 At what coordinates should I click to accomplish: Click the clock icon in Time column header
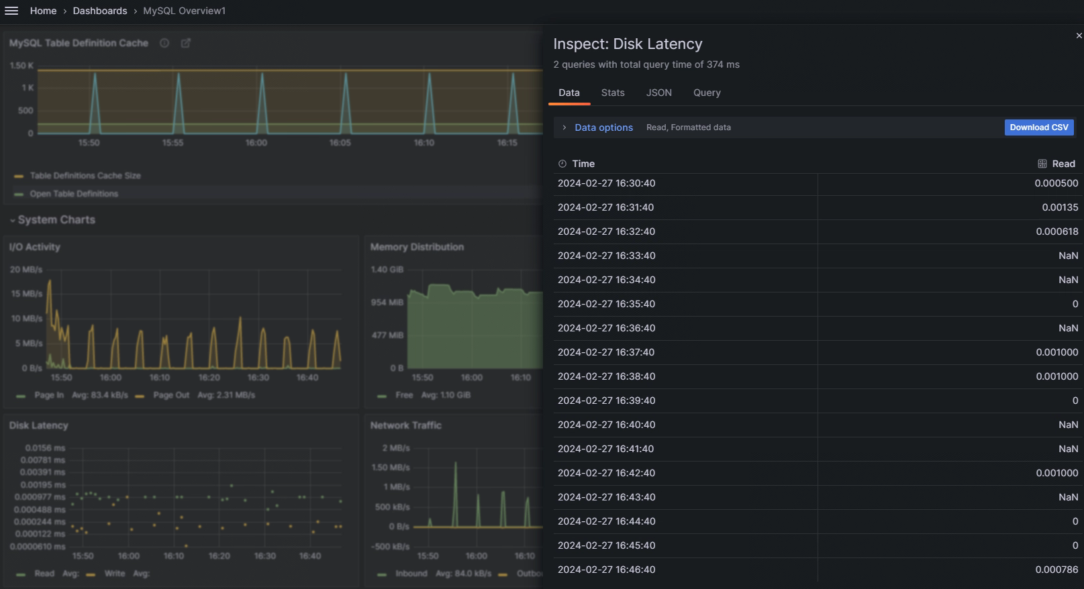562,164
